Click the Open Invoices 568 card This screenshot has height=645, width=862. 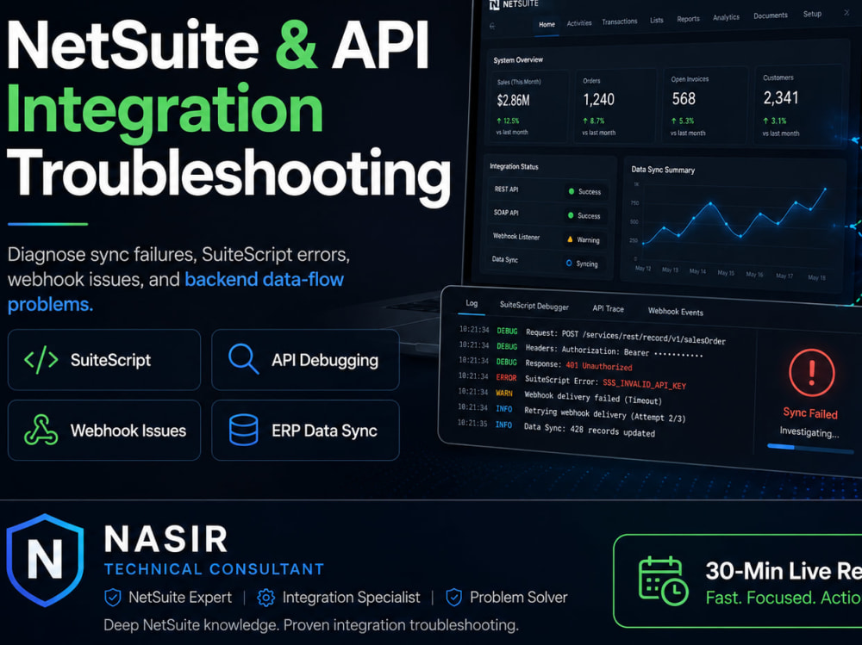705,105
